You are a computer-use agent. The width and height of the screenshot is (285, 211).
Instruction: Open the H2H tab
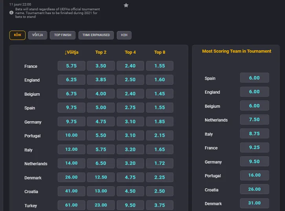[124, 35]
